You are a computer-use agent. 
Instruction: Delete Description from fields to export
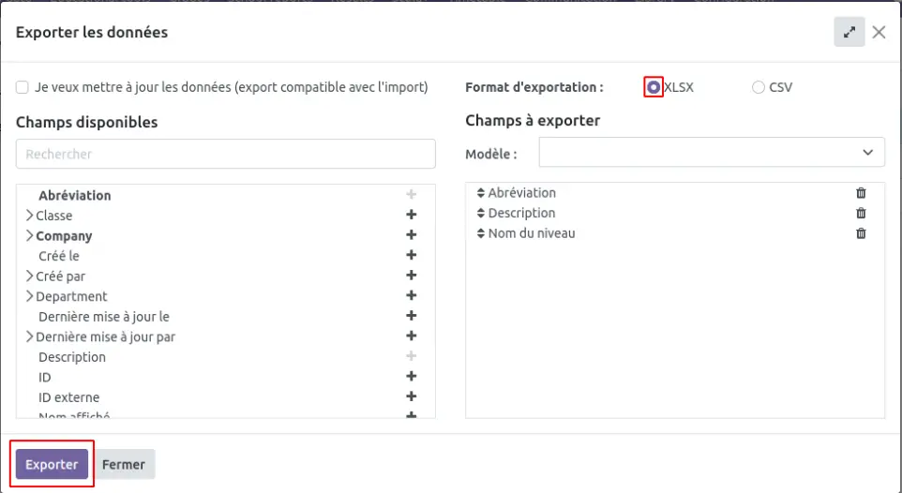pos(861,213)
